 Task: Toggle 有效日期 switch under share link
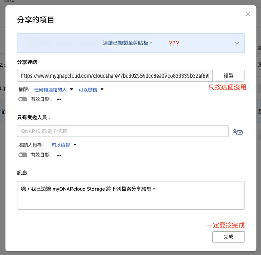point(23,99)
